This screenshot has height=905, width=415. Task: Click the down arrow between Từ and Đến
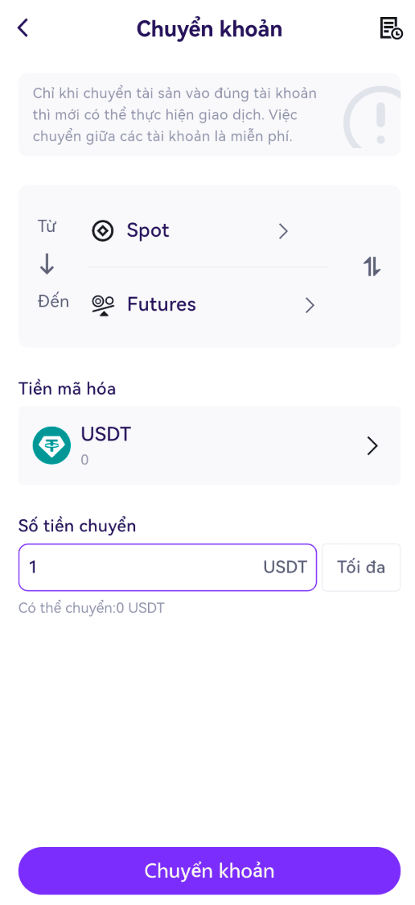[47, 265]
